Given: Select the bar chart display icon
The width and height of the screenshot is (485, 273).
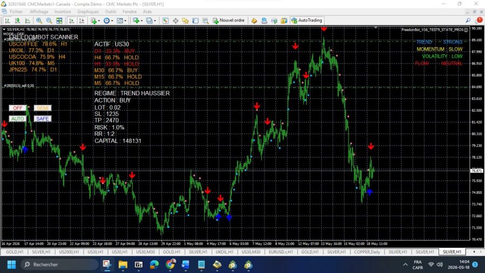Looking at the screenshot, I should click(8, 20).
